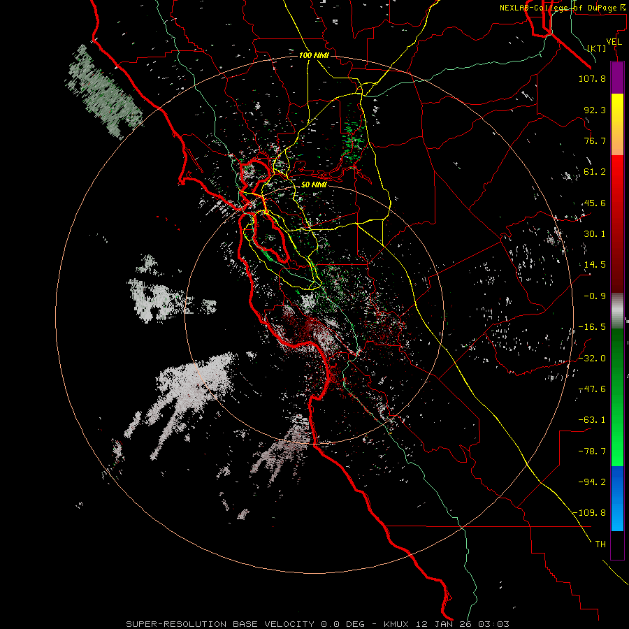The width and height of the screenshot is (629, 629).
Task: Click the 45.6 legend value
Action: pyautogui.click(x=595, y=203)
